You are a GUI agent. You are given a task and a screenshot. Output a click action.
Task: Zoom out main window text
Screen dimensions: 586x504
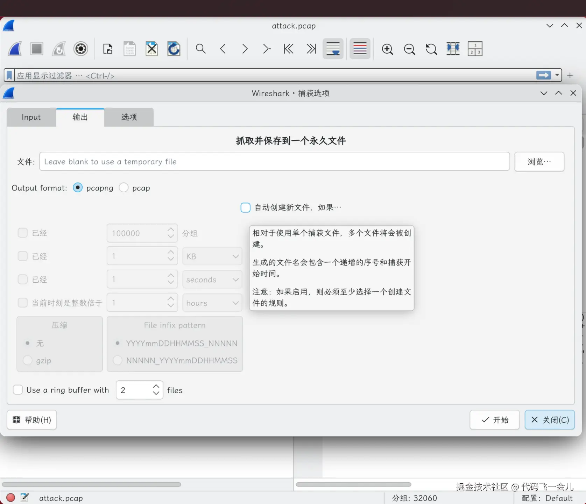[409, 49]
